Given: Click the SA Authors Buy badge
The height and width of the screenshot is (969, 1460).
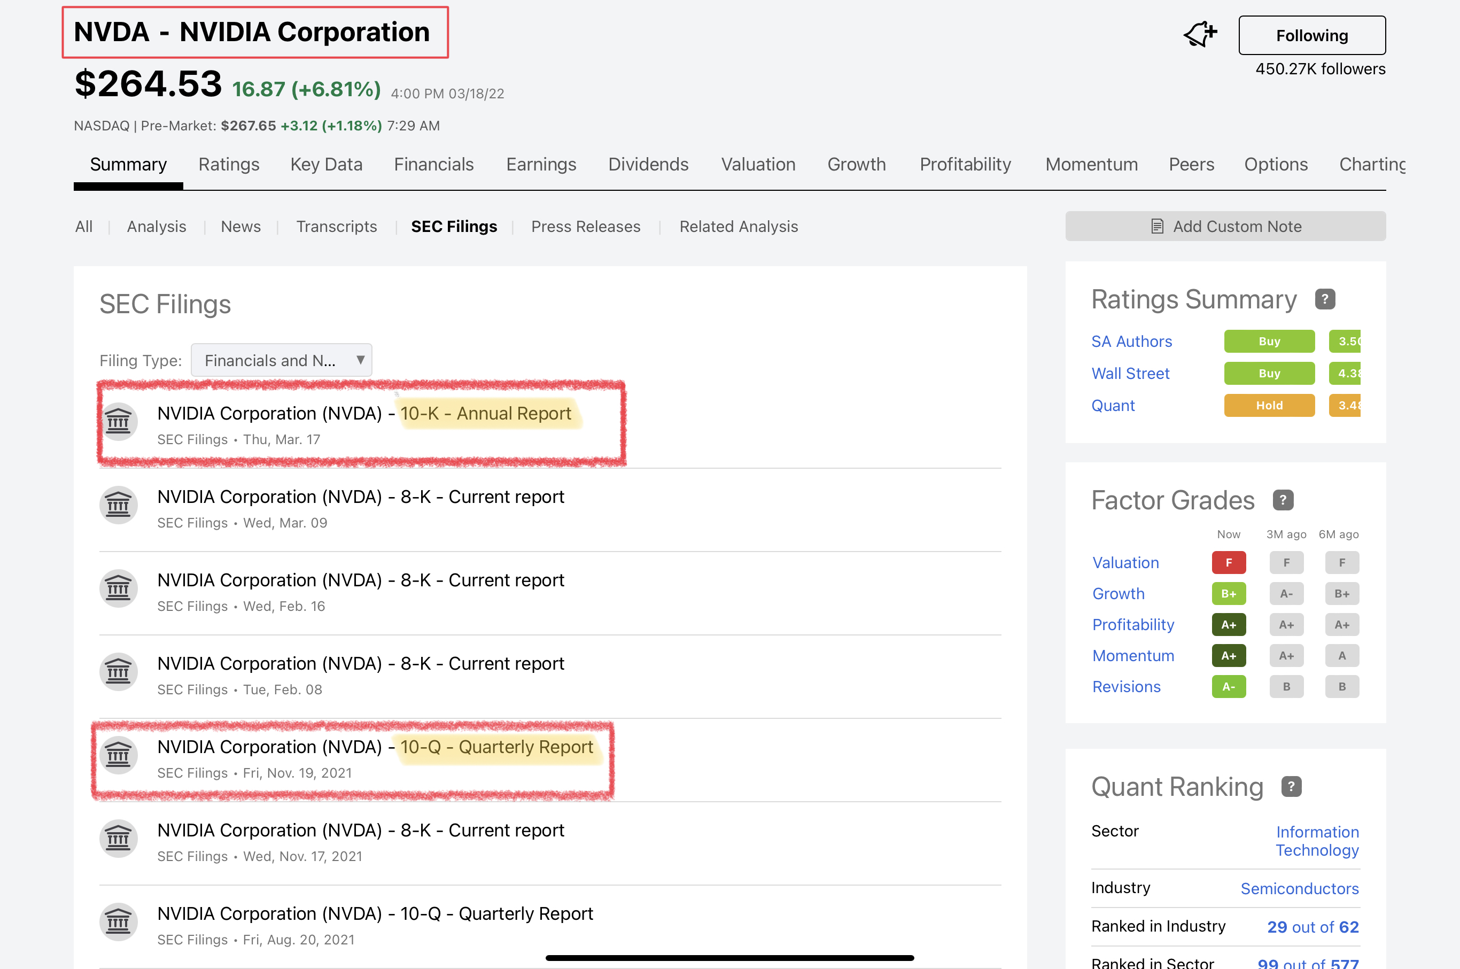Looking at the screenshot, I should pyautogui.click(x=1269, y=341).
